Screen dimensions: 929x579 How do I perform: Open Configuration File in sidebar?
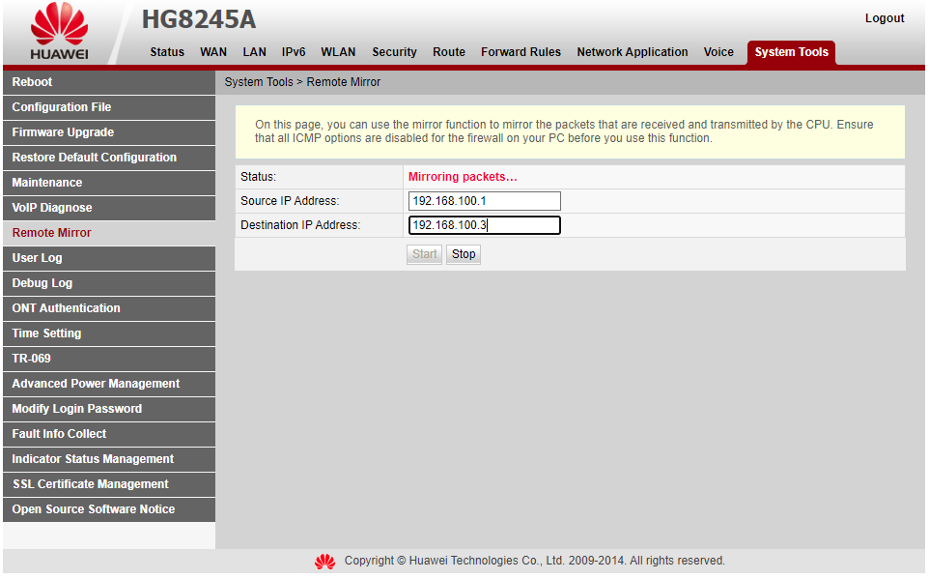109,107
